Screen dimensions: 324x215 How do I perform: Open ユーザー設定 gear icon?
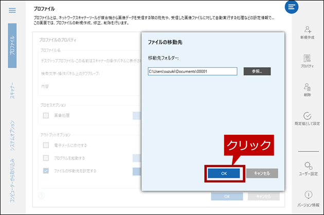(308, 166)
